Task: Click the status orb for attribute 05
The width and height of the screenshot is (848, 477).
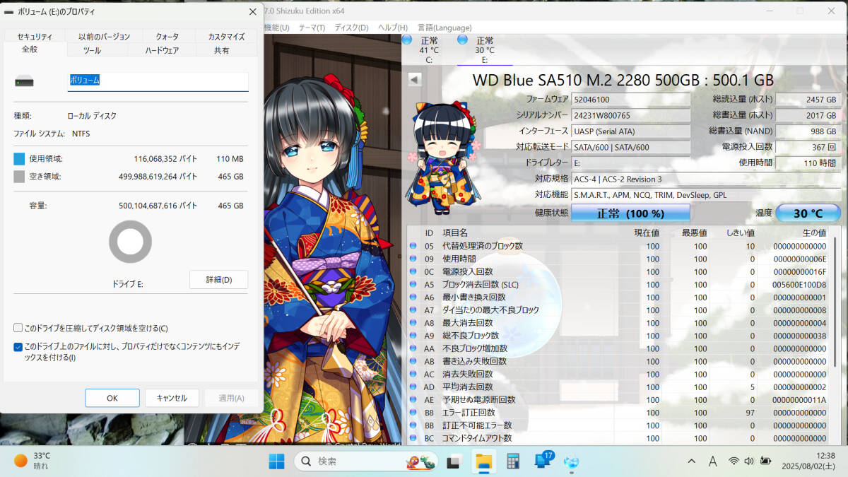Action: [x=413, y=246]
